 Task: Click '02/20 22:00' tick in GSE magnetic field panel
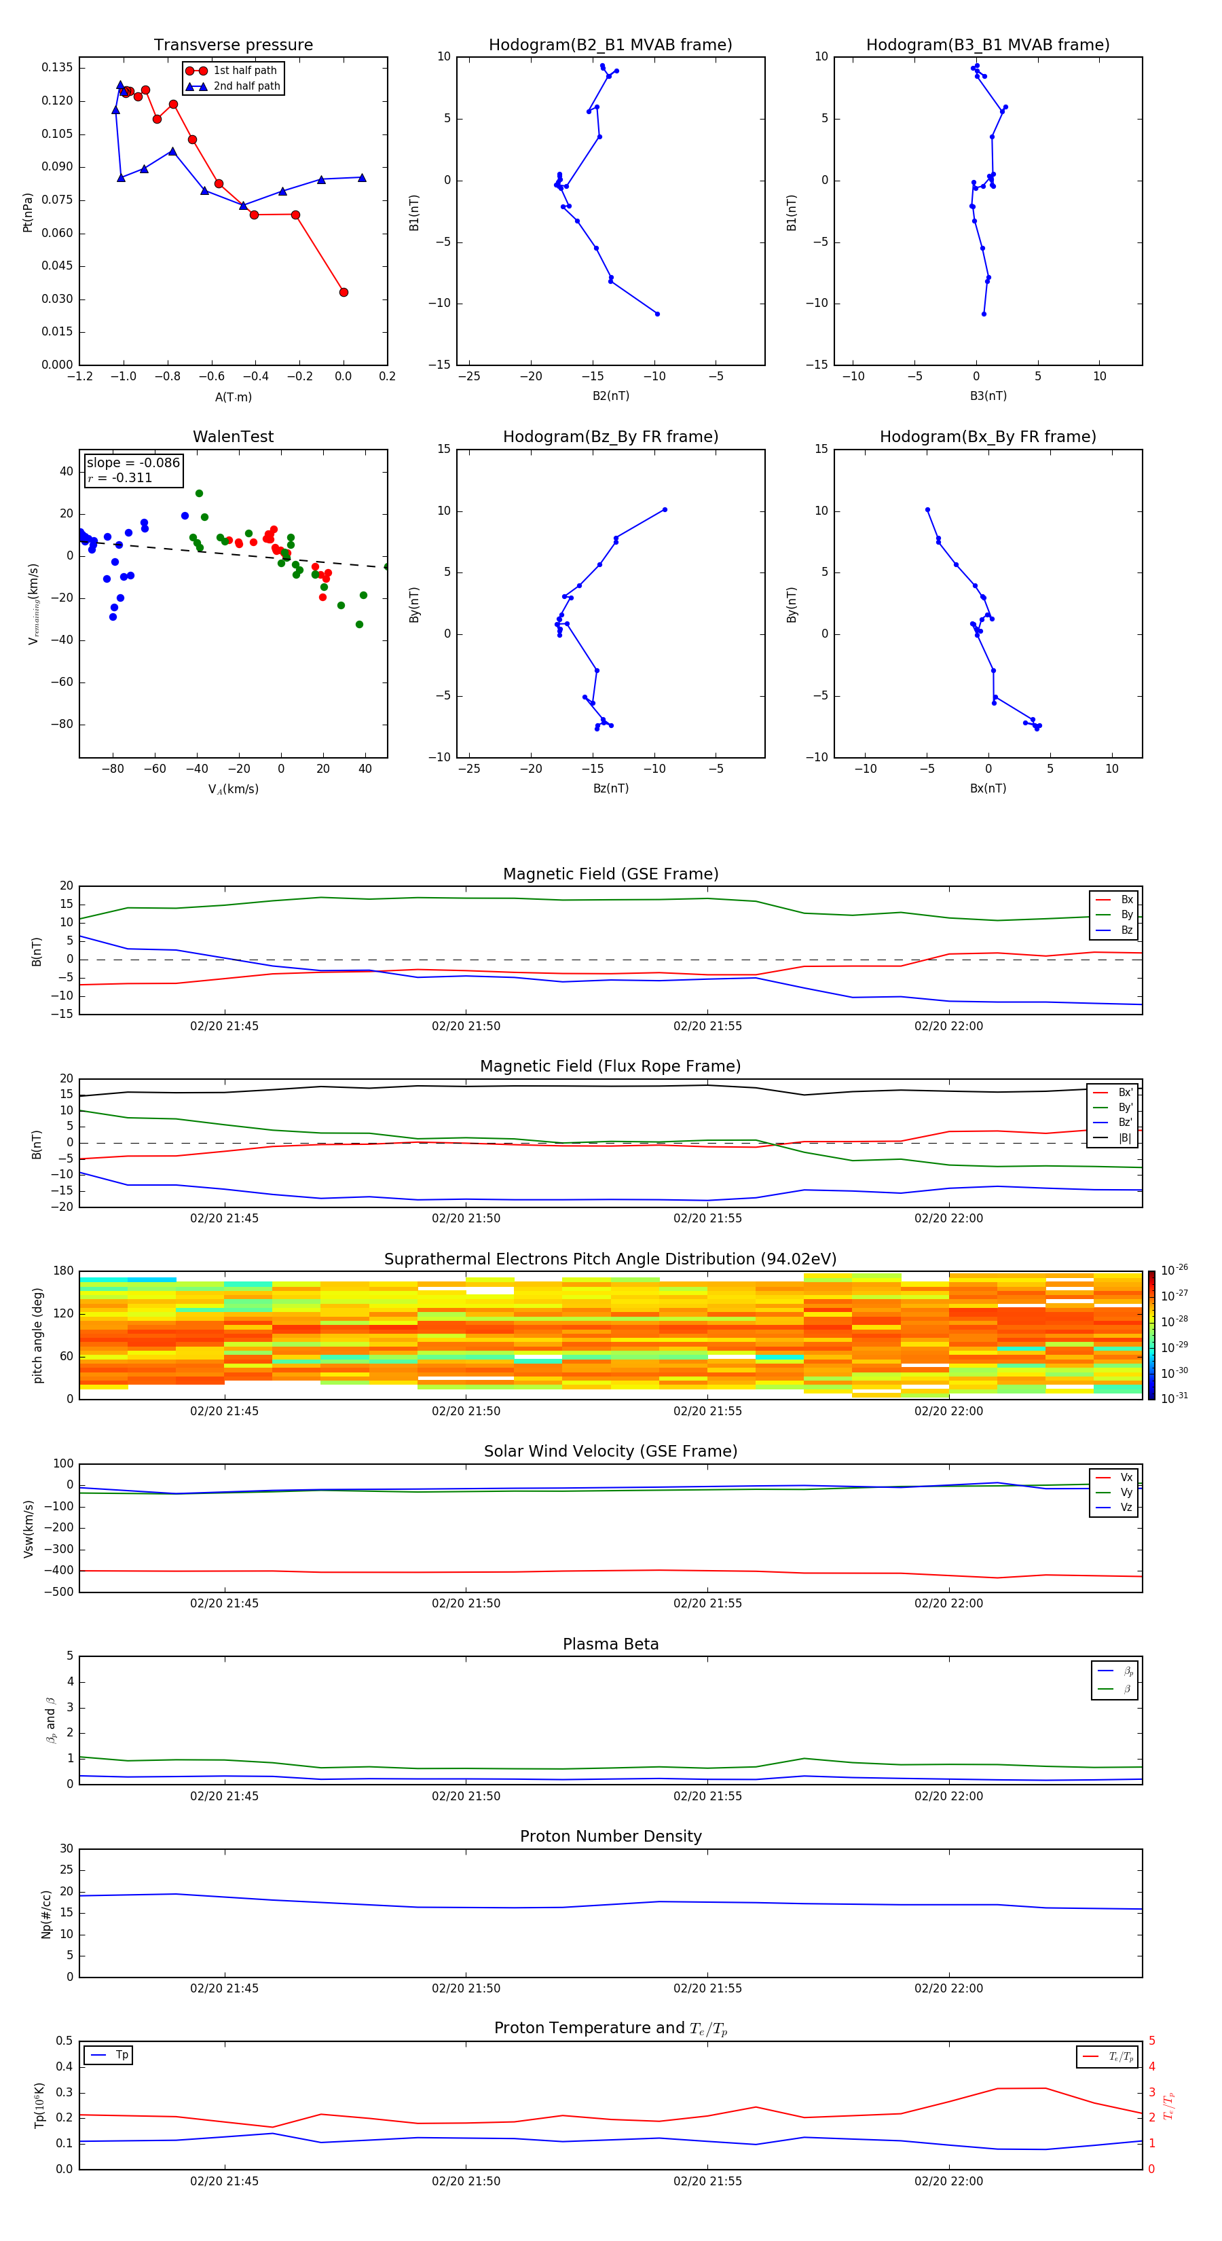pyautogui.click(x=949, y=1027)
